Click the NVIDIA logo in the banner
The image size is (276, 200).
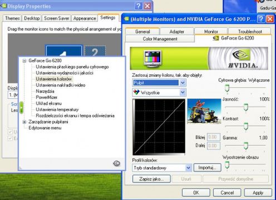pos(243,58)
